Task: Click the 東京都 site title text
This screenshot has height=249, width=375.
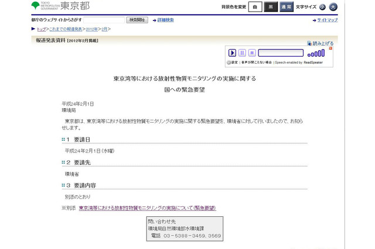Action: point(75,6)
